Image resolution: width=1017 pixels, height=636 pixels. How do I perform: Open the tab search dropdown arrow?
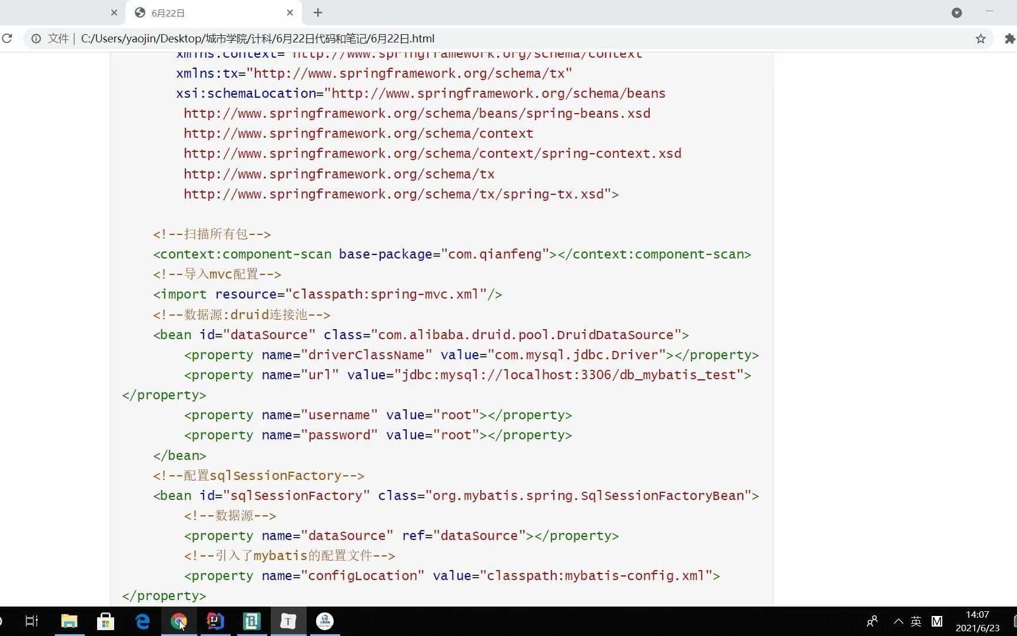[957, 12]
